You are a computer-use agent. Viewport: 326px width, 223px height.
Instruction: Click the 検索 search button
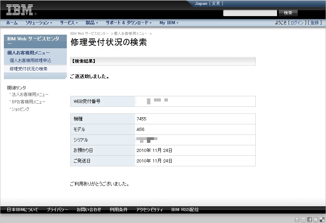pyautogui.click(x=288, y=13)
